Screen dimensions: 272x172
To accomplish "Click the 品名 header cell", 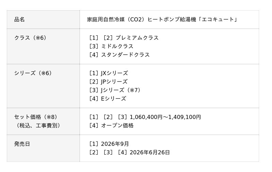I will [x=19, y=19].
